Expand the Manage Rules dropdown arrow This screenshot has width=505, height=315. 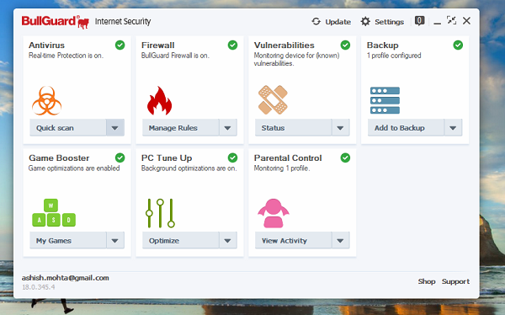click(228, 128)
